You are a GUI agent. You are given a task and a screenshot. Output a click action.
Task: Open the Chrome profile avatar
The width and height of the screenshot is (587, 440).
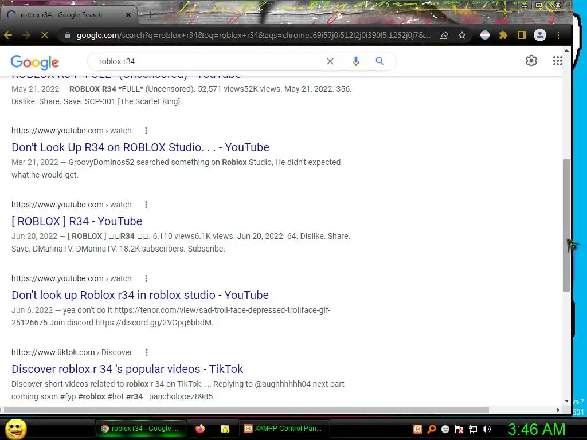click(540, 35)
